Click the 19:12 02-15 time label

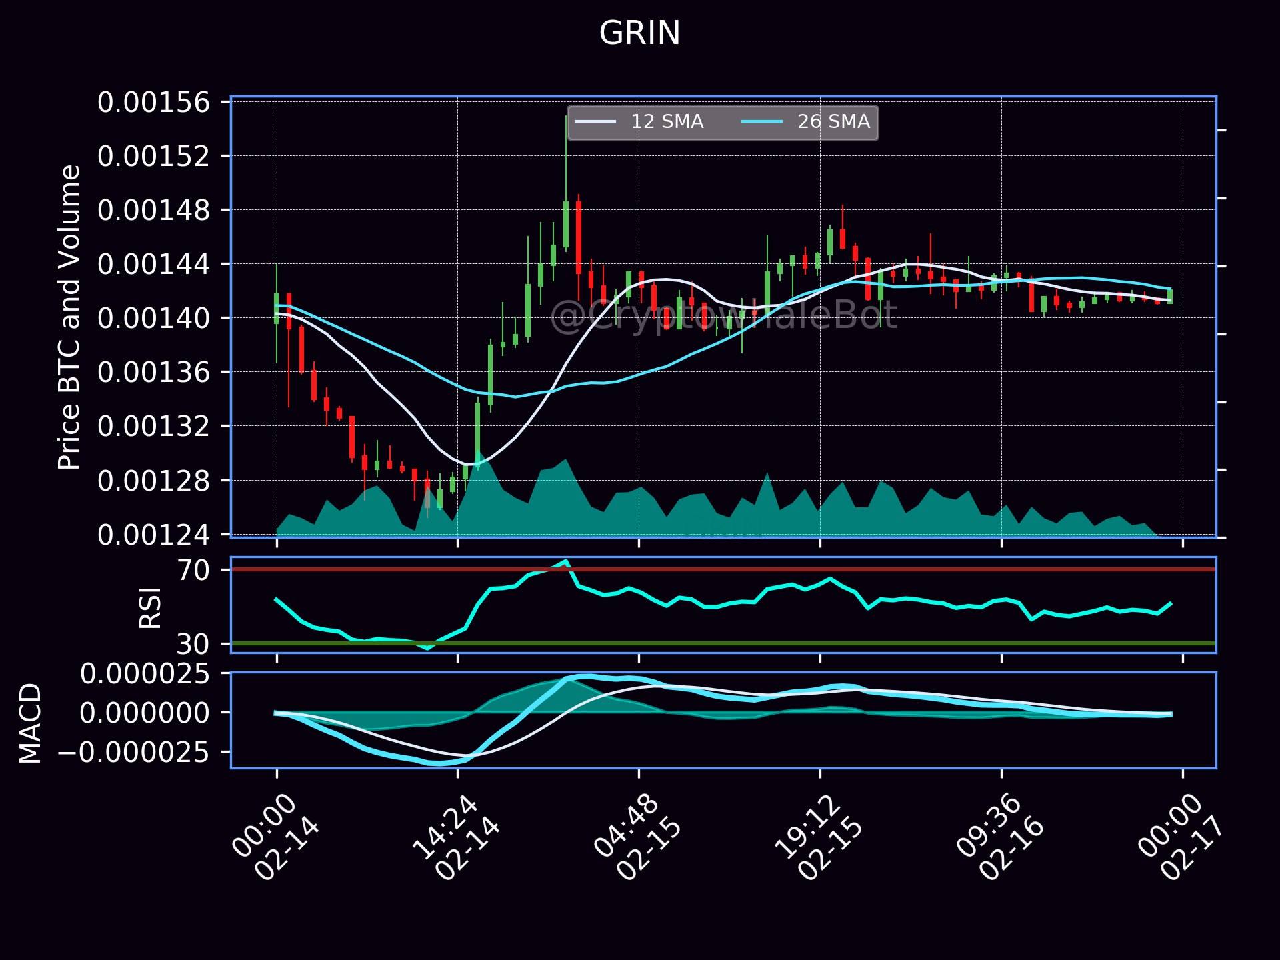point(819,836)
